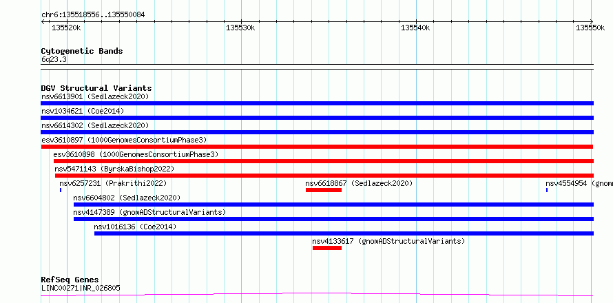The height and width of the screenshot is (303, 613).
Task: Click the RefSeq Genes track title
Action: 70,280
